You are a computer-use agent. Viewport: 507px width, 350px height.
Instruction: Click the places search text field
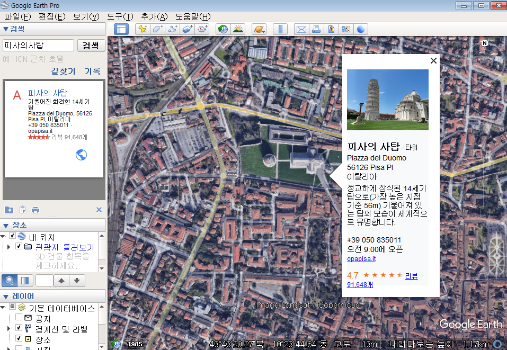(x=45, y=281)
